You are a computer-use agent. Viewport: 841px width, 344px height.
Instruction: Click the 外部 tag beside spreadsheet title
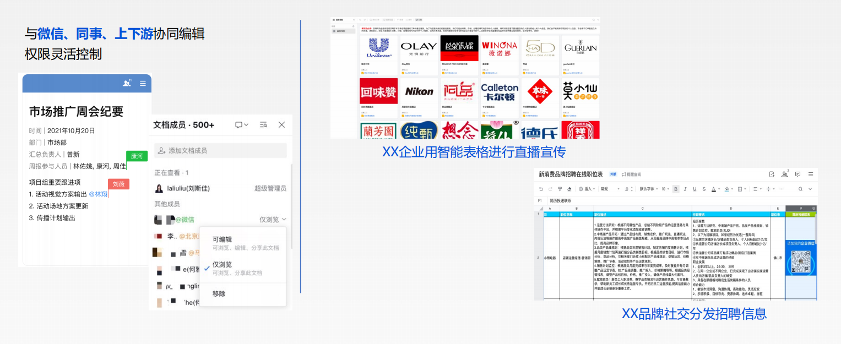(x=613, y=174)
